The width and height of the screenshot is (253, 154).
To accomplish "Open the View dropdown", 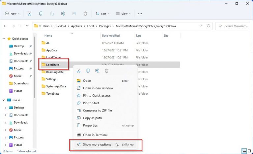I will [123, 14].
